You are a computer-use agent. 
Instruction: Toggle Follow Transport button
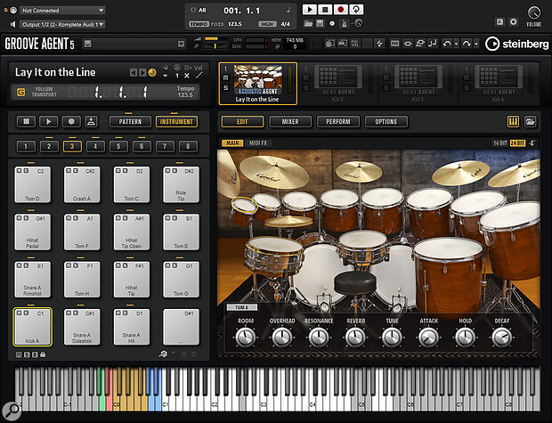22,91
